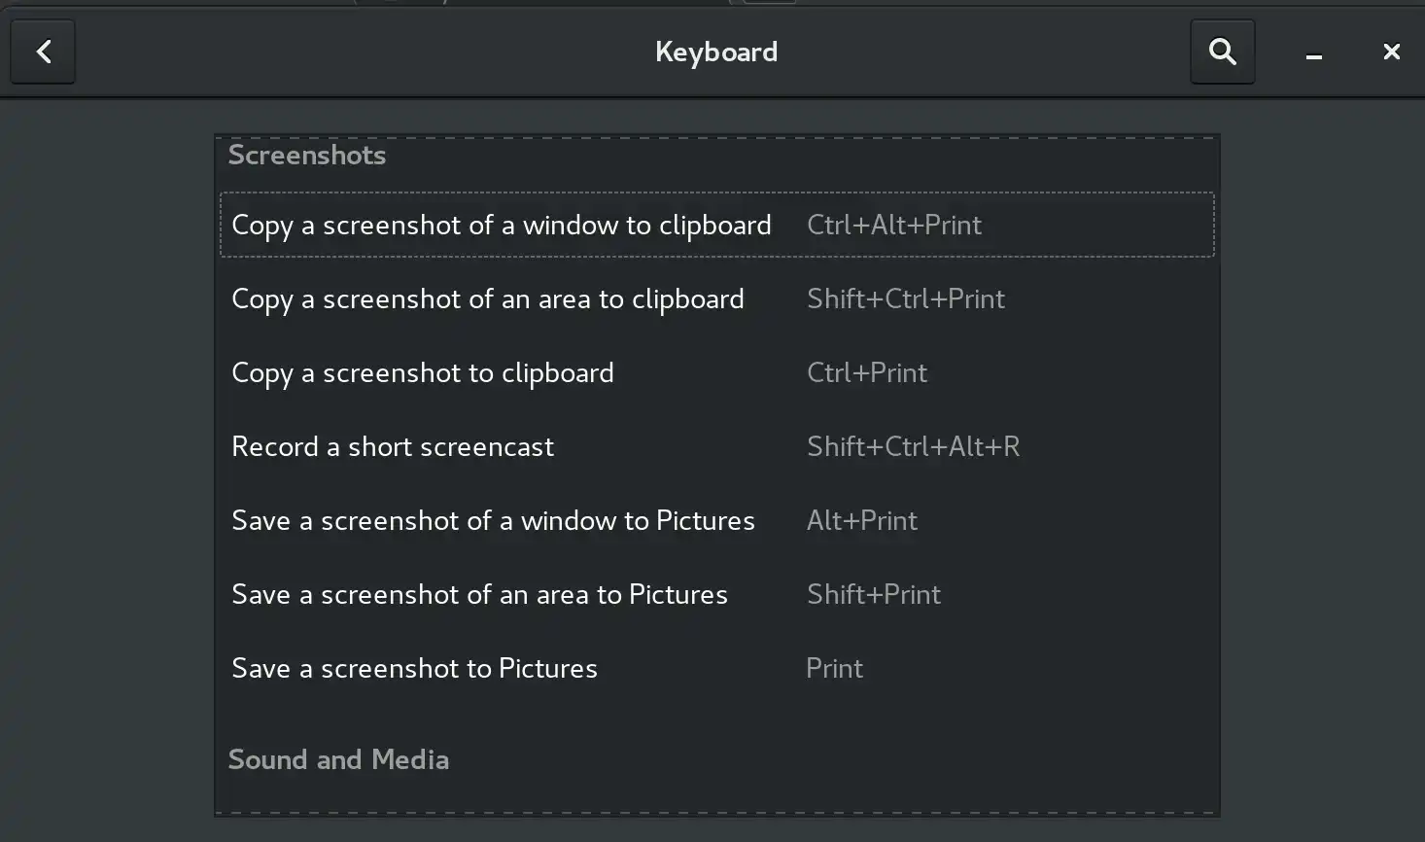Viewport: 1425px width, 842px height.
Task: Choose the 'Save a screenshot to Pictures' row
Action: 414,669
